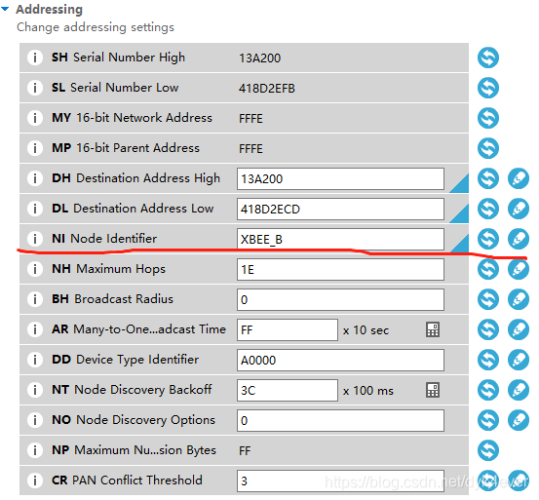The image size is (539, 500).
Task: Show info for NP Maximum transmission bytes
Action: pyautogui.click(x=35, y=450)
